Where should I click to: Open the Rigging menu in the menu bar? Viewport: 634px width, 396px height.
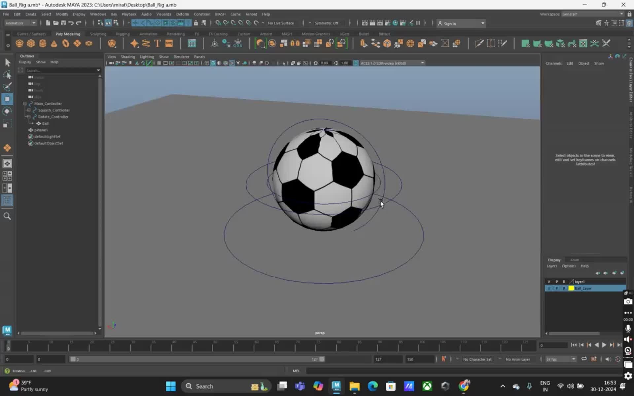pyautogui.click(x=123, y=34)
